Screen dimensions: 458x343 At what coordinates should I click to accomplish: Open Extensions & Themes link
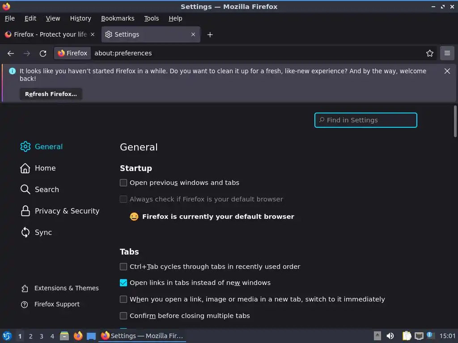tap(60, 288)
